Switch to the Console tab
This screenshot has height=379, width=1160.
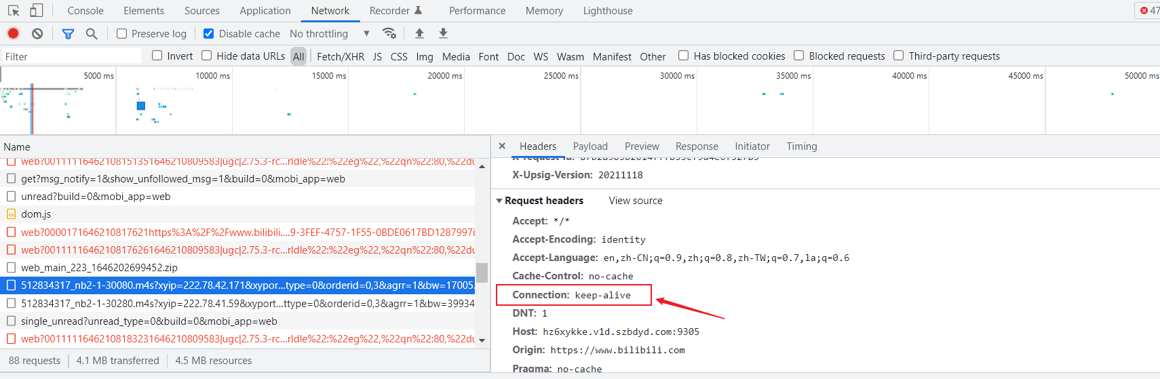[x=85, y=11]
